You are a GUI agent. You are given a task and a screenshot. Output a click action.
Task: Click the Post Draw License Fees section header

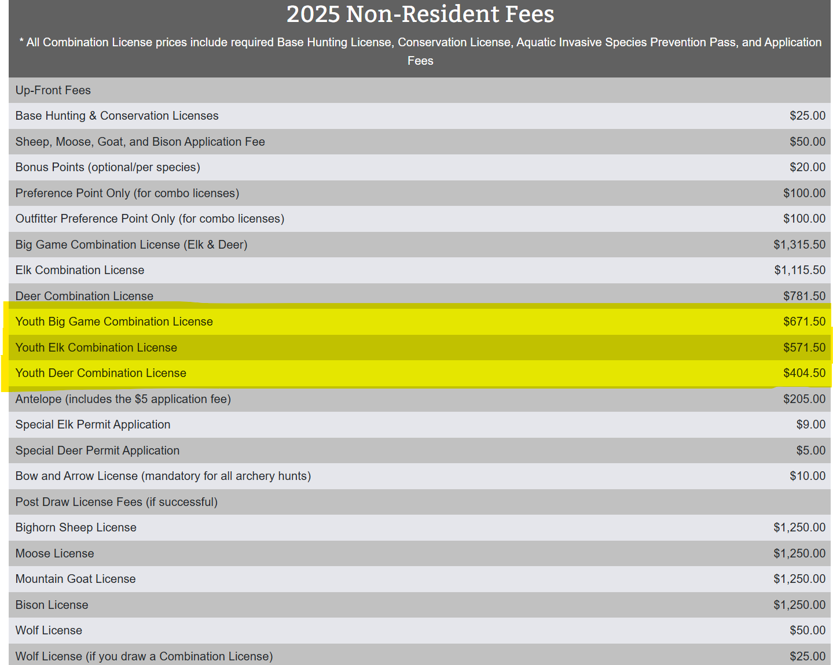click(116, 502)
